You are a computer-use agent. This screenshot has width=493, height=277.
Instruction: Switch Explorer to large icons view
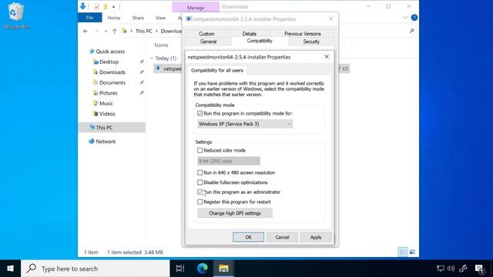coord(413,252)
